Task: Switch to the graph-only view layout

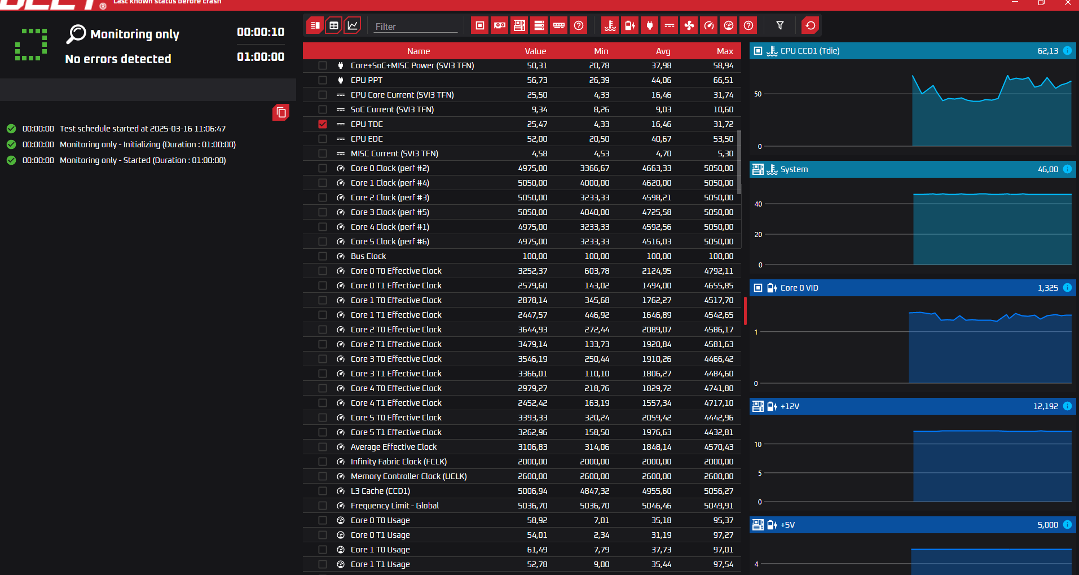Action: (353, 25)
